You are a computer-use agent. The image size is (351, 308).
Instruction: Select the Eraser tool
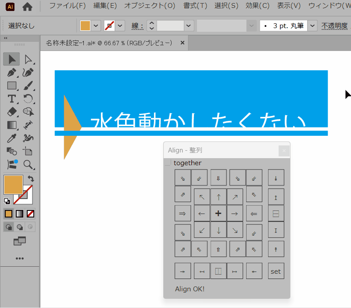point(12,112)
